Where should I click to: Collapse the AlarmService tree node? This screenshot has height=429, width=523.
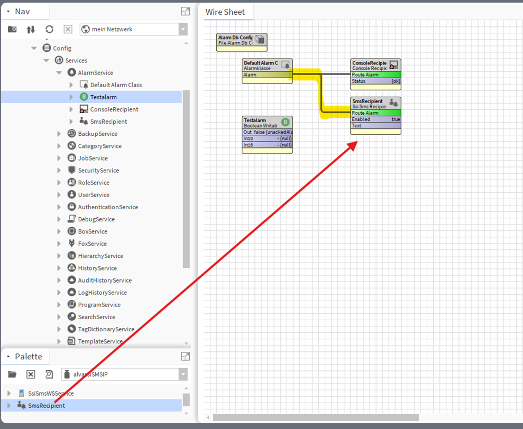click(59, 73)
